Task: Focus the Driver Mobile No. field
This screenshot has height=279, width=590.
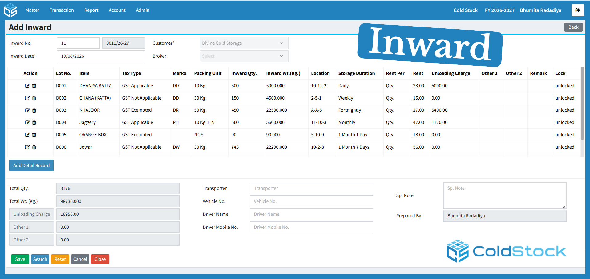Action: pos(311,227)
